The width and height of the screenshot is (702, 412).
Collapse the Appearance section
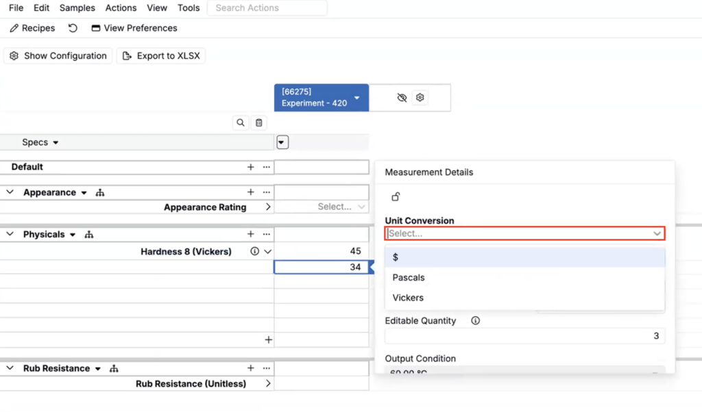click(x=10, y=192)
